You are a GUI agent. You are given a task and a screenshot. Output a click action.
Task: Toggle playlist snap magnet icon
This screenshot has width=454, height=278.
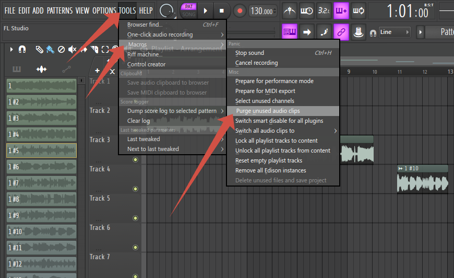click(22, 50)
